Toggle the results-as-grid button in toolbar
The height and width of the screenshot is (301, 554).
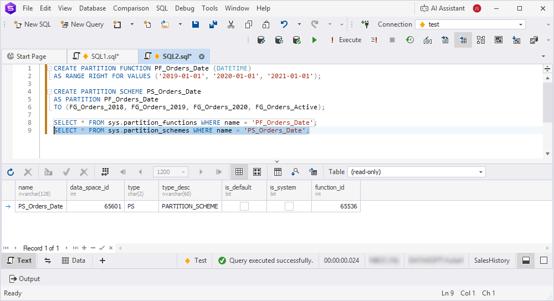point(463,40)
